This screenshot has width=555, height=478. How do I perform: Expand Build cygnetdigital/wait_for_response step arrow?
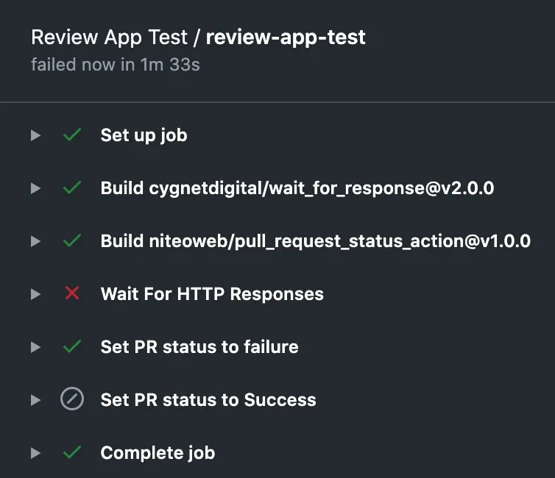pos(36,188)
